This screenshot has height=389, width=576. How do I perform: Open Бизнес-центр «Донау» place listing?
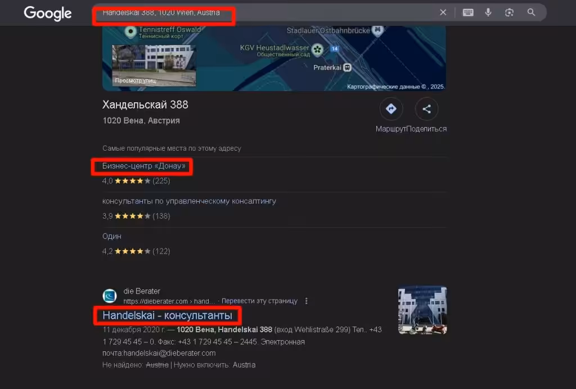coord(144,166)
